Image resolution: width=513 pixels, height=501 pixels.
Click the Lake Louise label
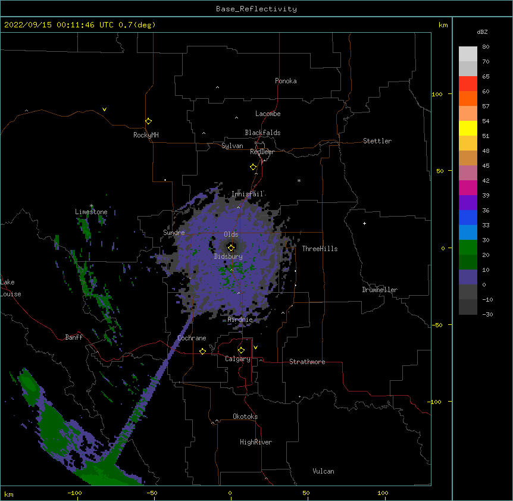coord(10,288)
